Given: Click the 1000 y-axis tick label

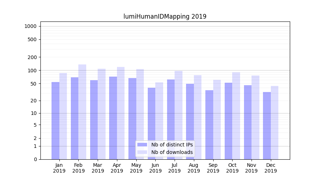Looking at the screenshot, I should pyautogui.click(x=30, y=26).
